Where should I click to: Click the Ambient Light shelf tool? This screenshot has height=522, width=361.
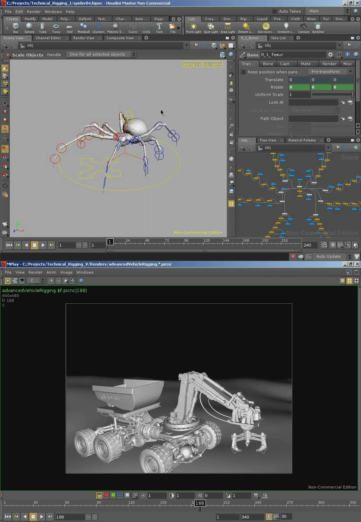point(286,27)
